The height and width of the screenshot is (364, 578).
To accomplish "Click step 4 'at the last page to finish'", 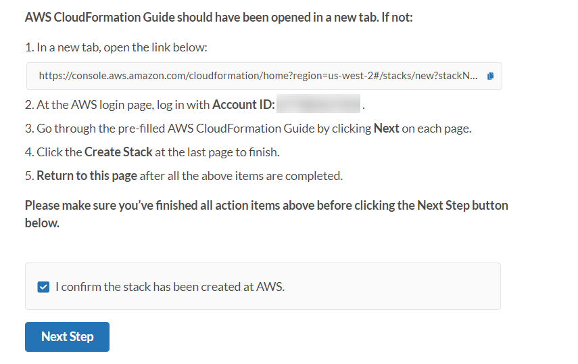I will pyautogui.click(x=217, y=152).
